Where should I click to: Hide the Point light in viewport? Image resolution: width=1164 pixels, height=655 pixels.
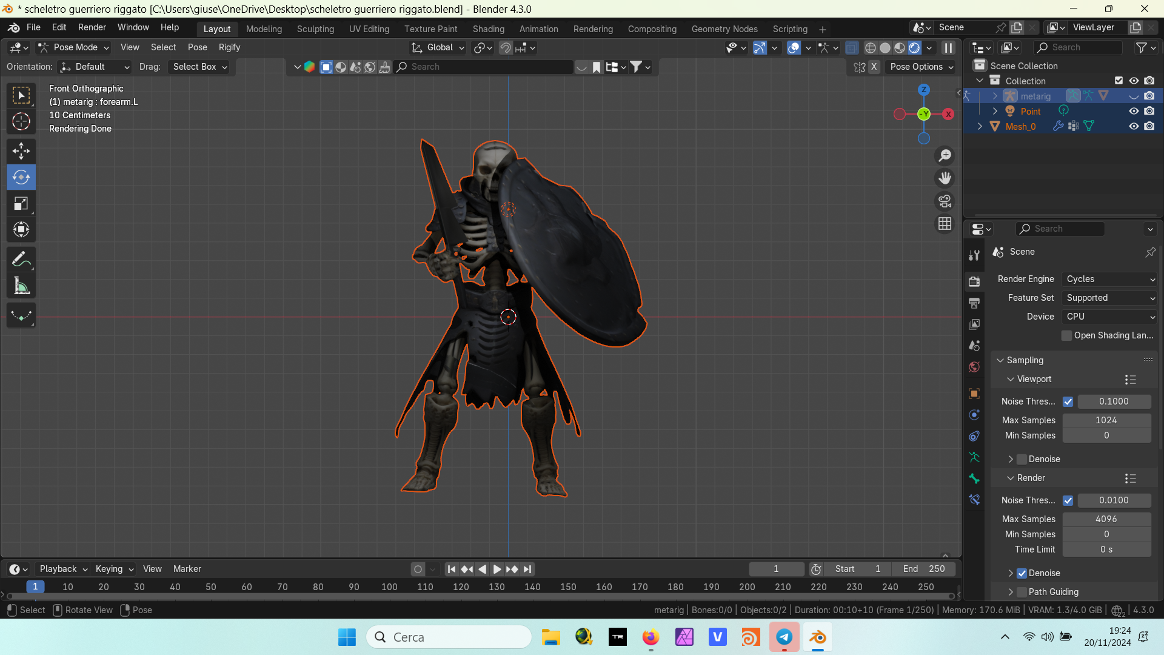click(1134, 111)
